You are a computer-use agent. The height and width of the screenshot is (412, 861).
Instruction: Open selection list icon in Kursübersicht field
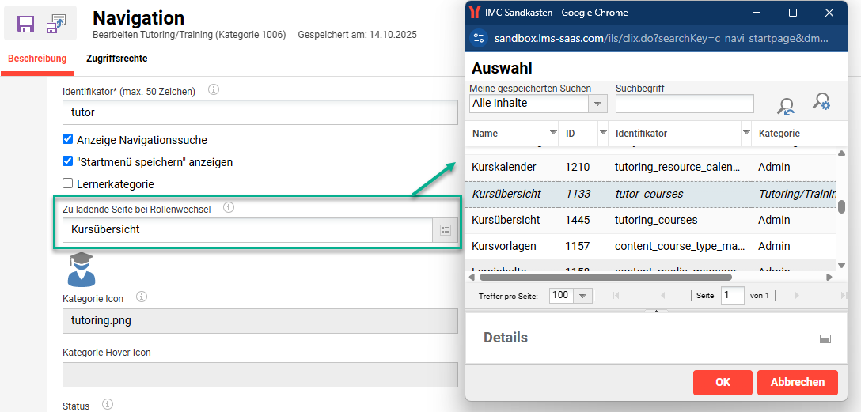[x=445, y=230]
